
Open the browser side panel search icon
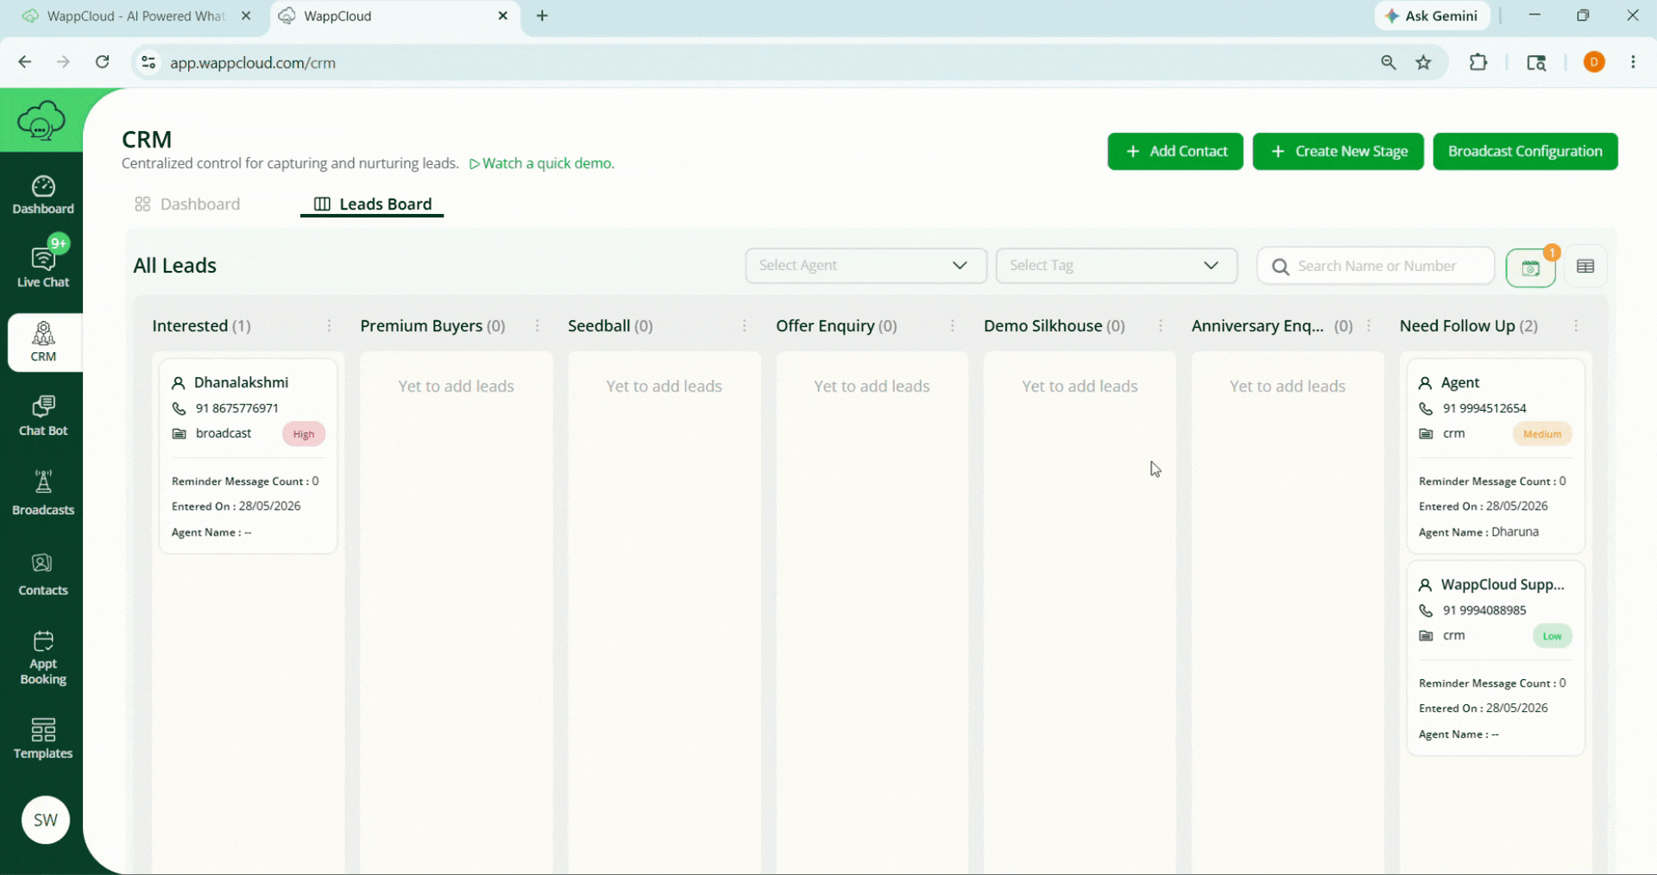pos(1536,62)
